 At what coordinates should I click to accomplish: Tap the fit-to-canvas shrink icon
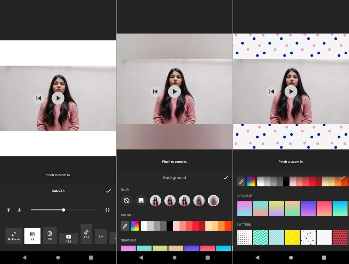(107, 210)
